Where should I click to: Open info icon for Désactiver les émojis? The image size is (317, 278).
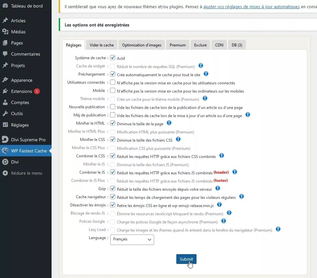point(219,204)
